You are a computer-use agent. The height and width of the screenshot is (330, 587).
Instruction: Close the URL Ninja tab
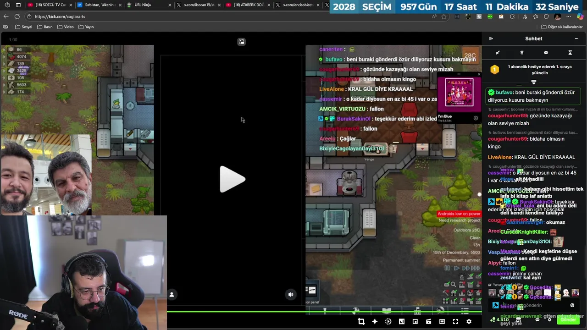pos(170,5)
